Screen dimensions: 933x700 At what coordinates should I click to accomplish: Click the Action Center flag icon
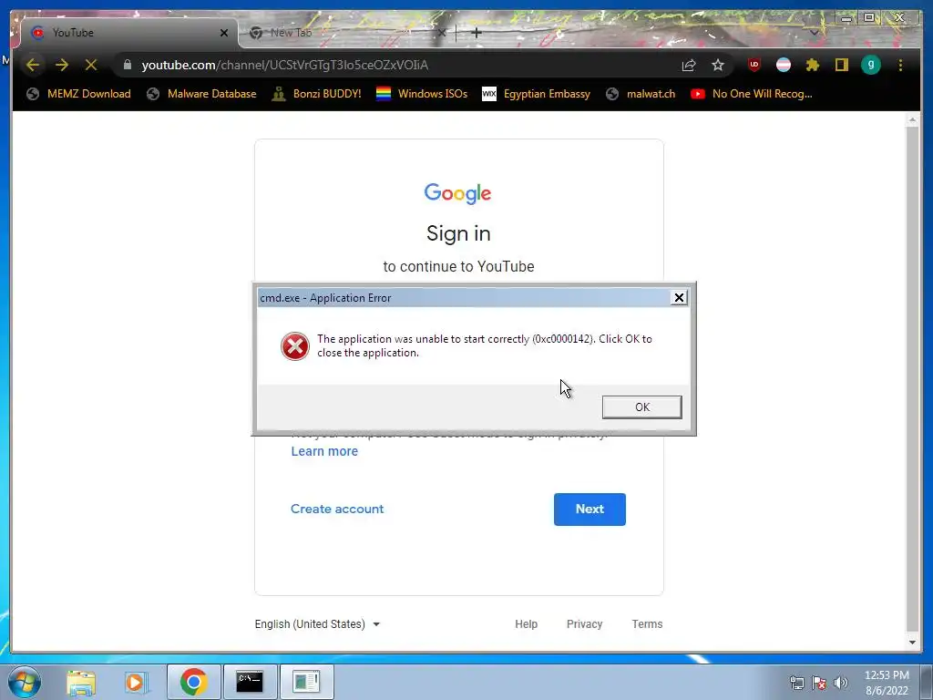(x=819, y=683)
